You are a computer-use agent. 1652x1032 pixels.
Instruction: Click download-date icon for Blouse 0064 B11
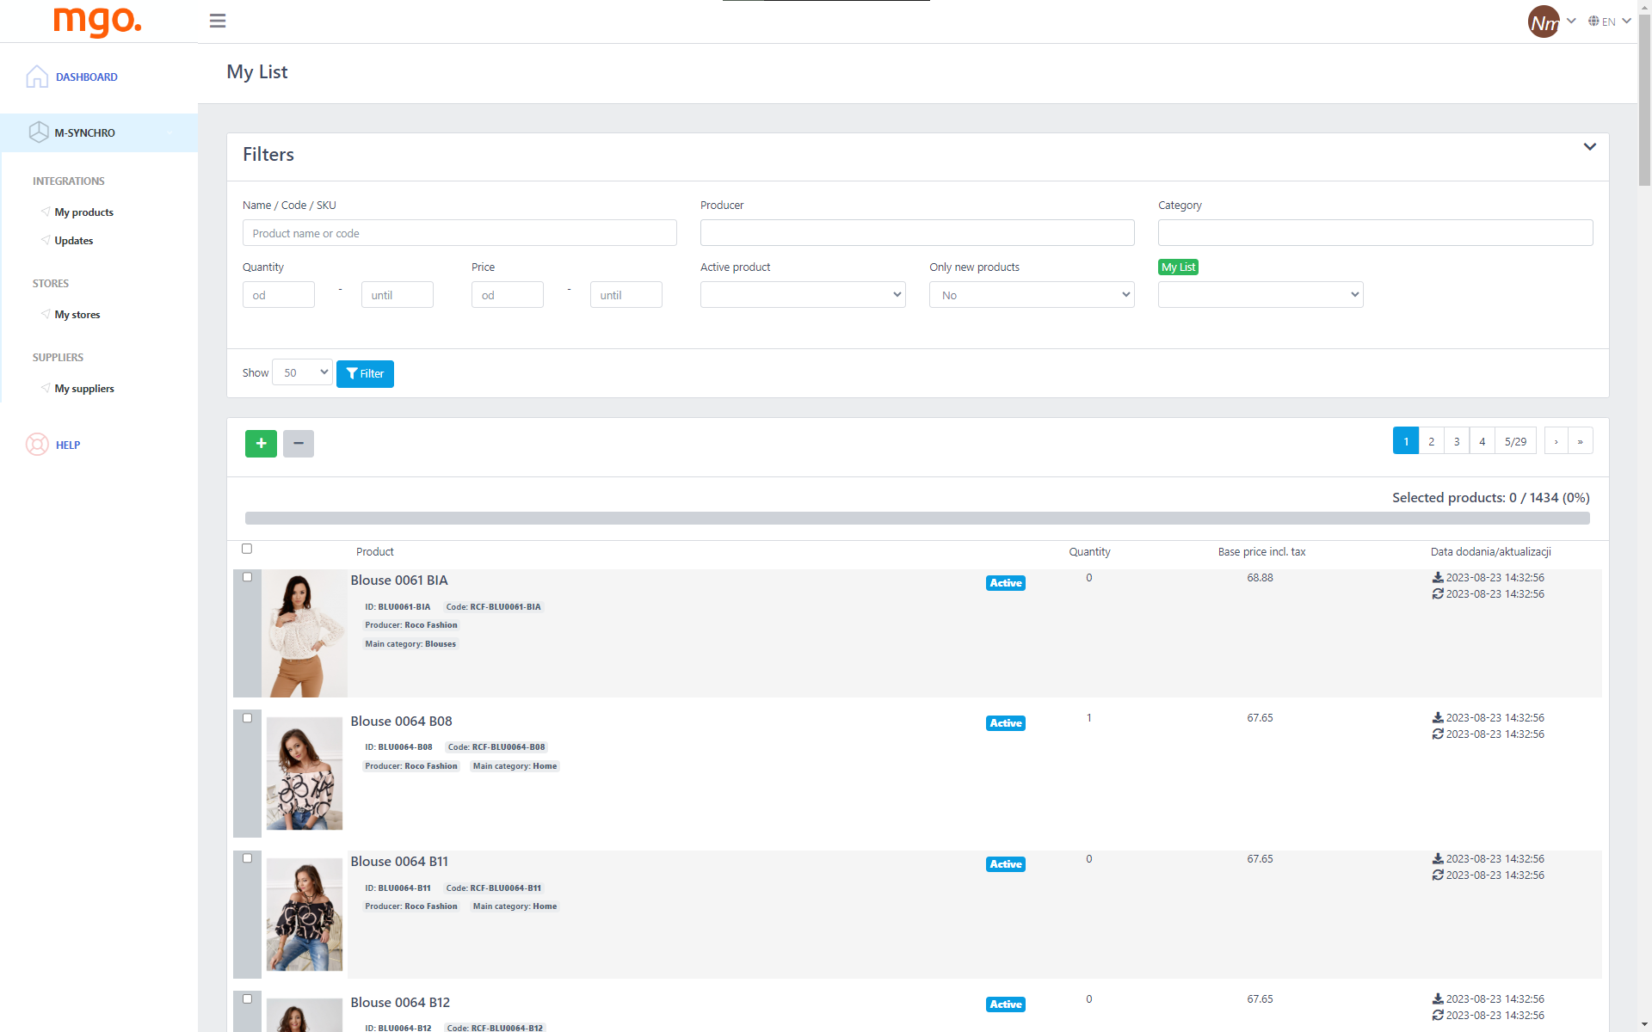click(1438, 859)
